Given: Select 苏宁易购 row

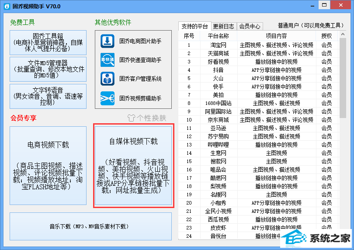Looking at the screenshot, I should tap(259, 136).
